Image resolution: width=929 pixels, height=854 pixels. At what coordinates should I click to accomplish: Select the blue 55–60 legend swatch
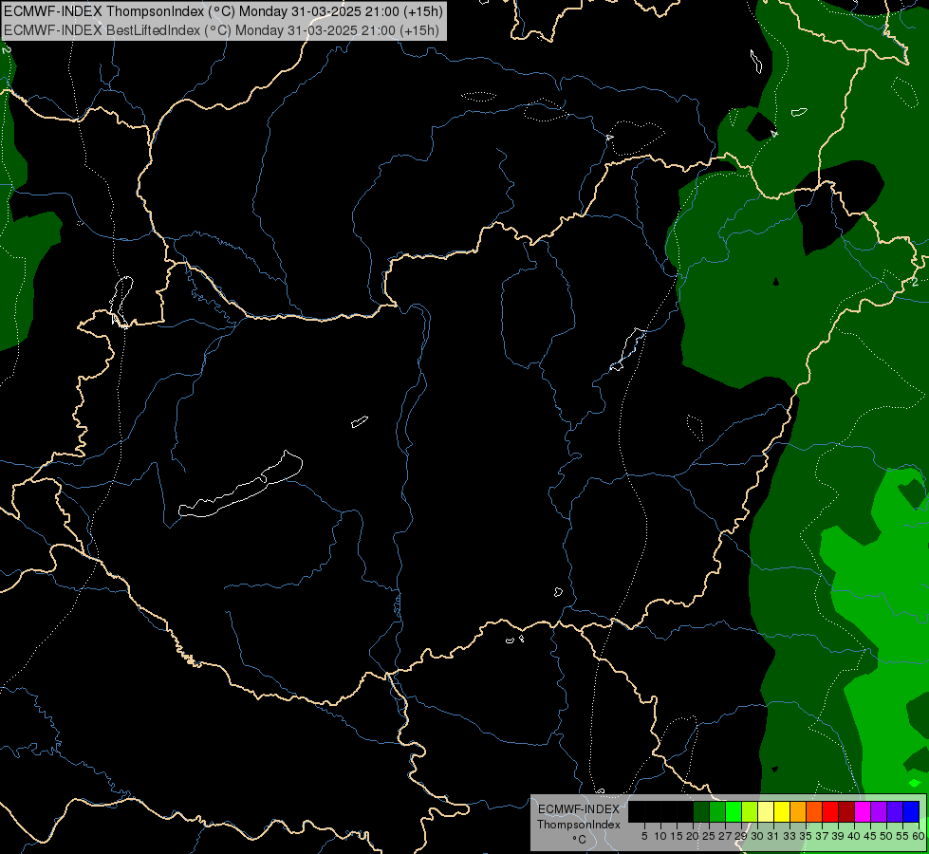point(911,811)
